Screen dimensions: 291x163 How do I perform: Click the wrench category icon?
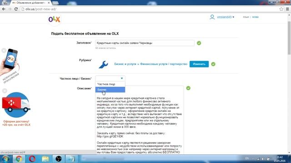click(x=103, y=64)
